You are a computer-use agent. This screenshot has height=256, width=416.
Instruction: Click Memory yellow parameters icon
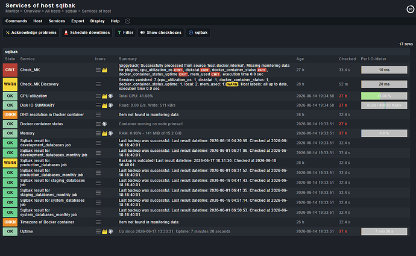pos(104,133)
